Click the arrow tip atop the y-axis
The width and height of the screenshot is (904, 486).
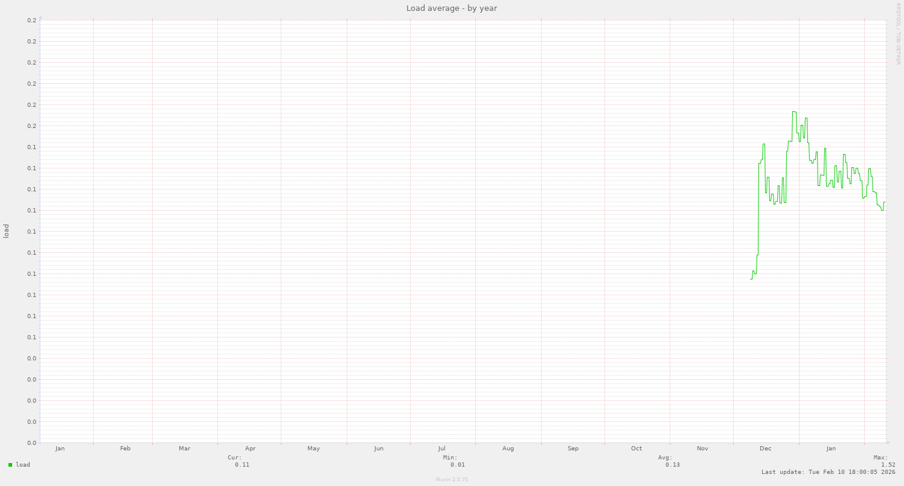pos(40,18)
